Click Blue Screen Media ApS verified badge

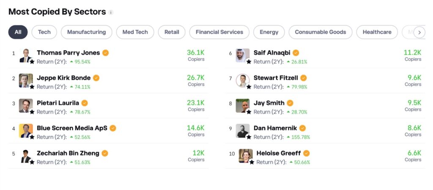pos(113,128)
